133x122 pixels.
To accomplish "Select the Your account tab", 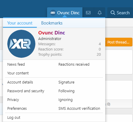I will pos(20,23).
